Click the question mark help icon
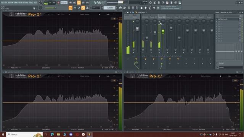244x137 pixels. point(163,3)
